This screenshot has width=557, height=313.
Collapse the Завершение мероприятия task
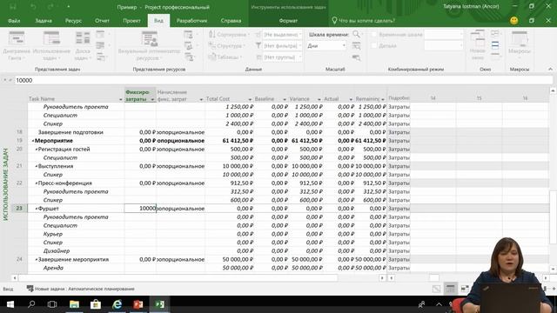[37, 260]
